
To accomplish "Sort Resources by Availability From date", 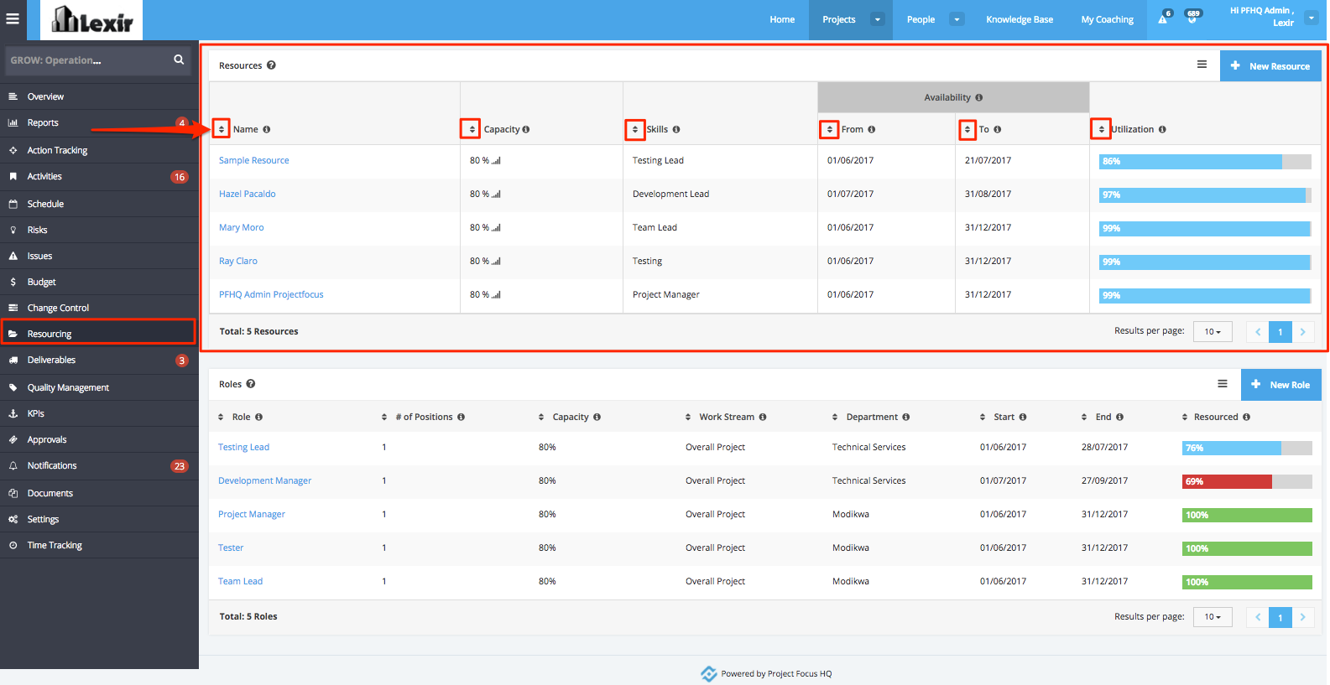I will 830,129.
